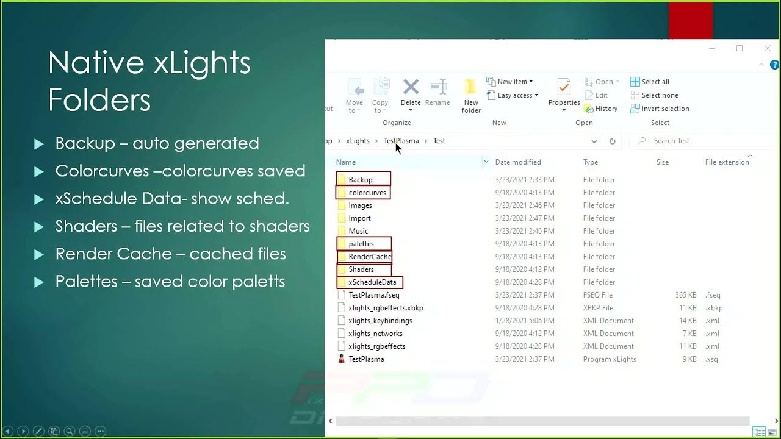Select the Images folder
The image size is (781, 439).
pos(360,205)
